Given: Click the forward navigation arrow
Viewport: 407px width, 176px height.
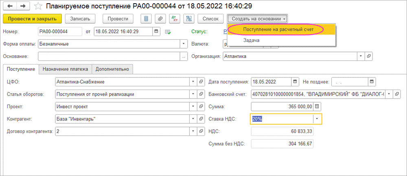Looking at the screenshot, I should [22, 6].
